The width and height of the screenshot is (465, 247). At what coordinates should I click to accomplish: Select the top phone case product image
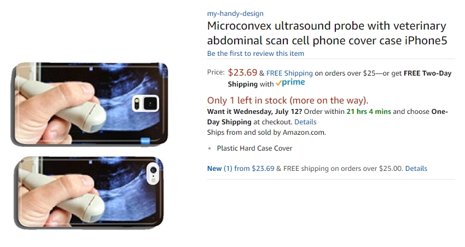90,104
